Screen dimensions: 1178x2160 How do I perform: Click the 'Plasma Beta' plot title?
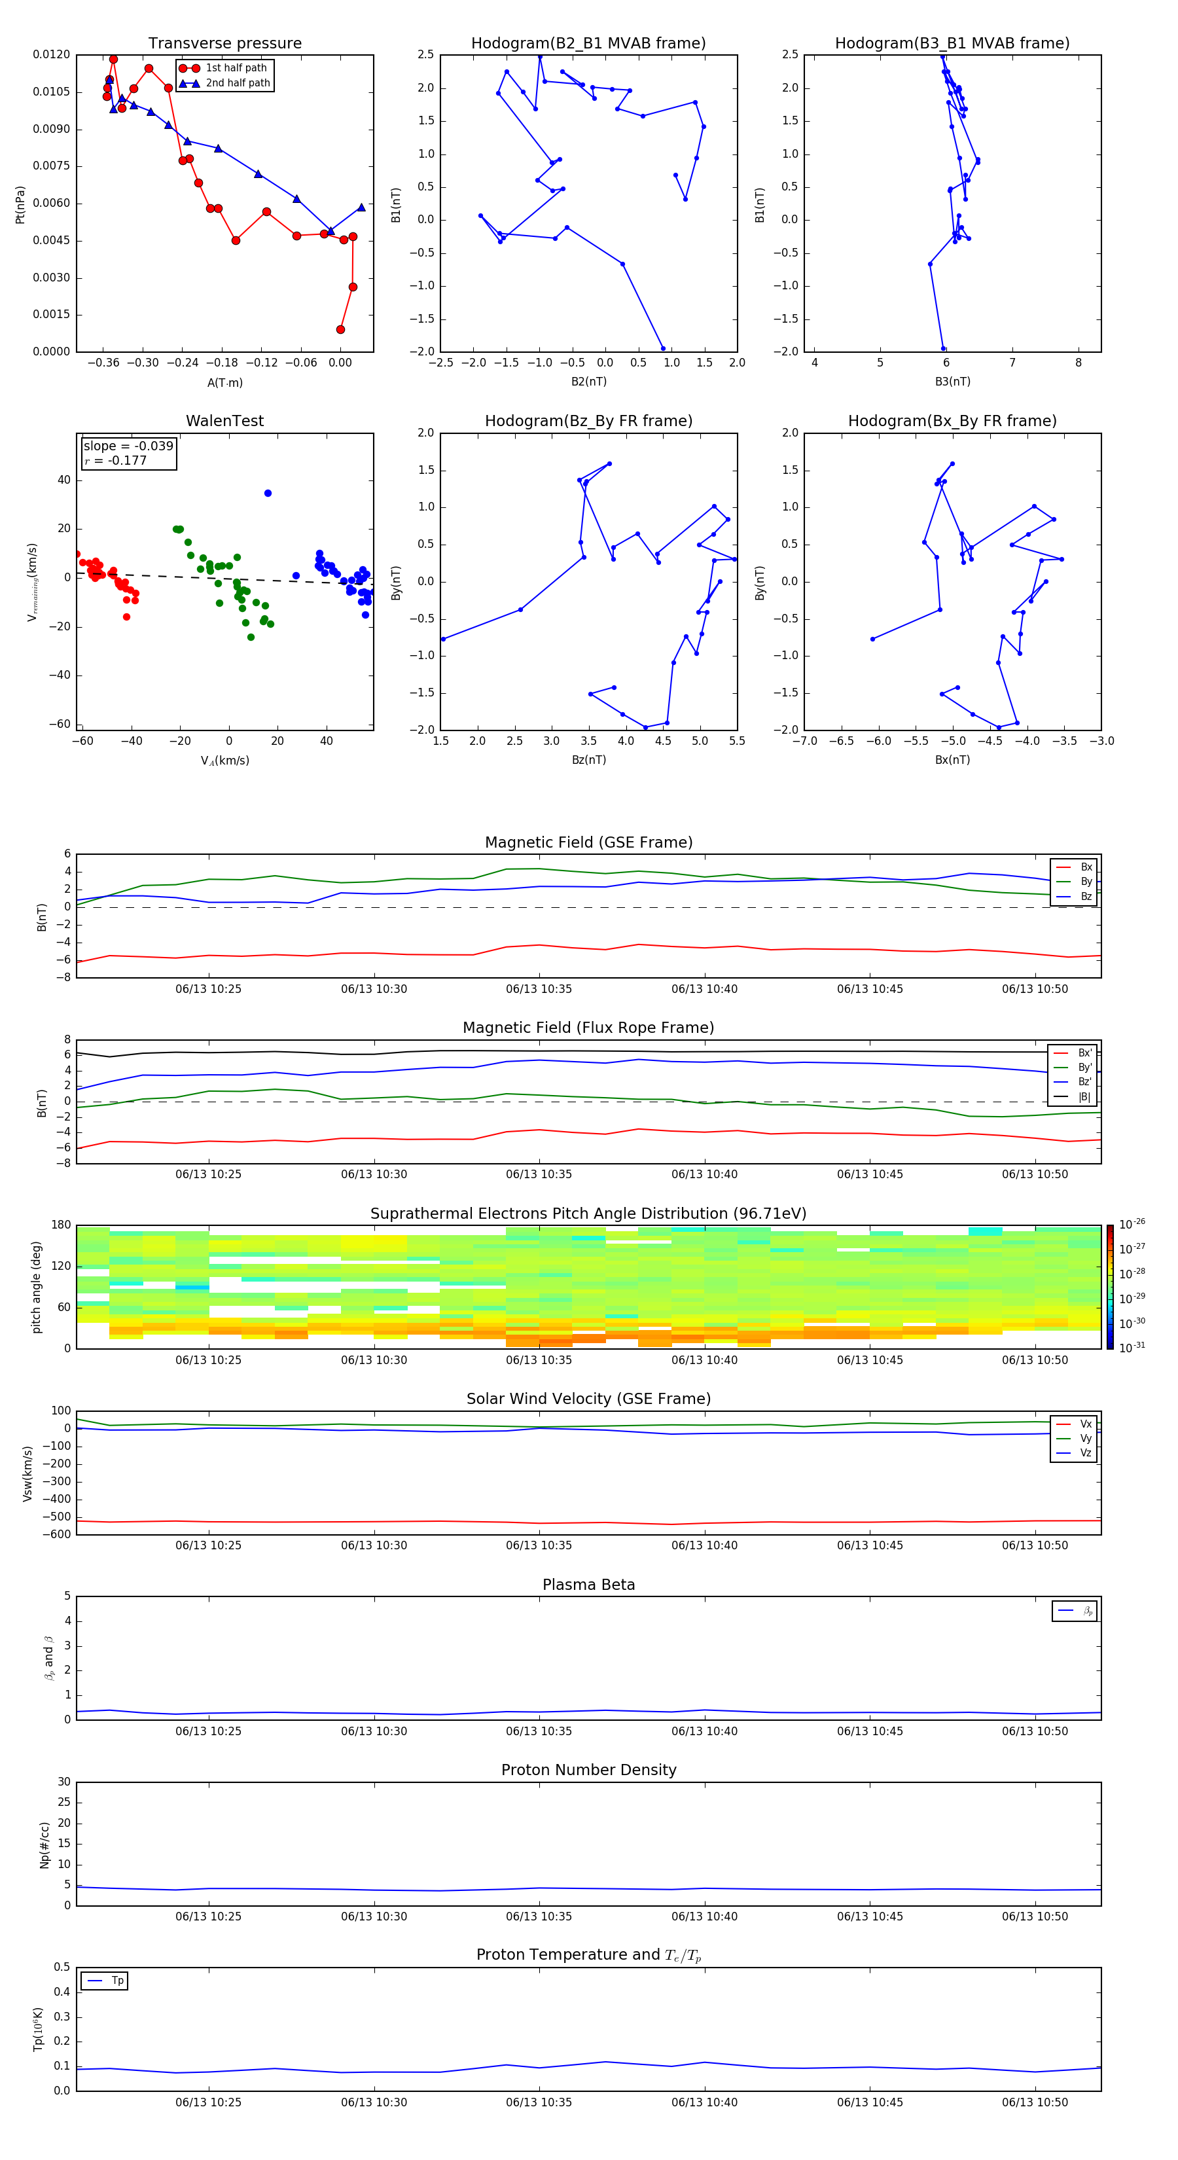588,1585
